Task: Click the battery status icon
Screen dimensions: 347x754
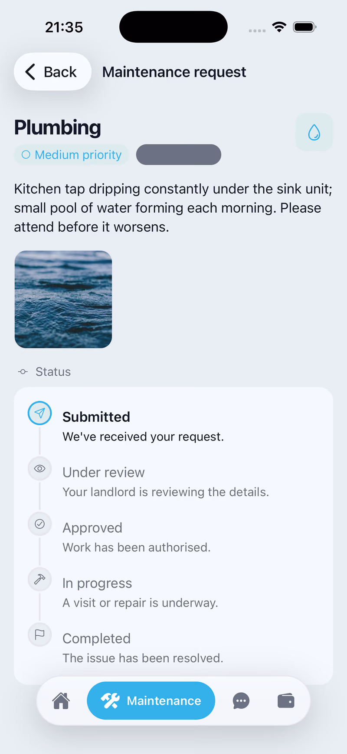Action: 304,27
